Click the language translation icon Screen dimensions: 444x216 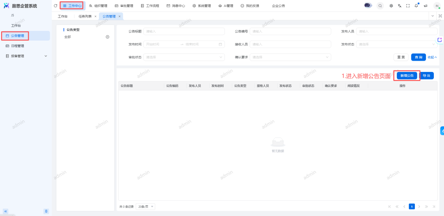point(399,6)
